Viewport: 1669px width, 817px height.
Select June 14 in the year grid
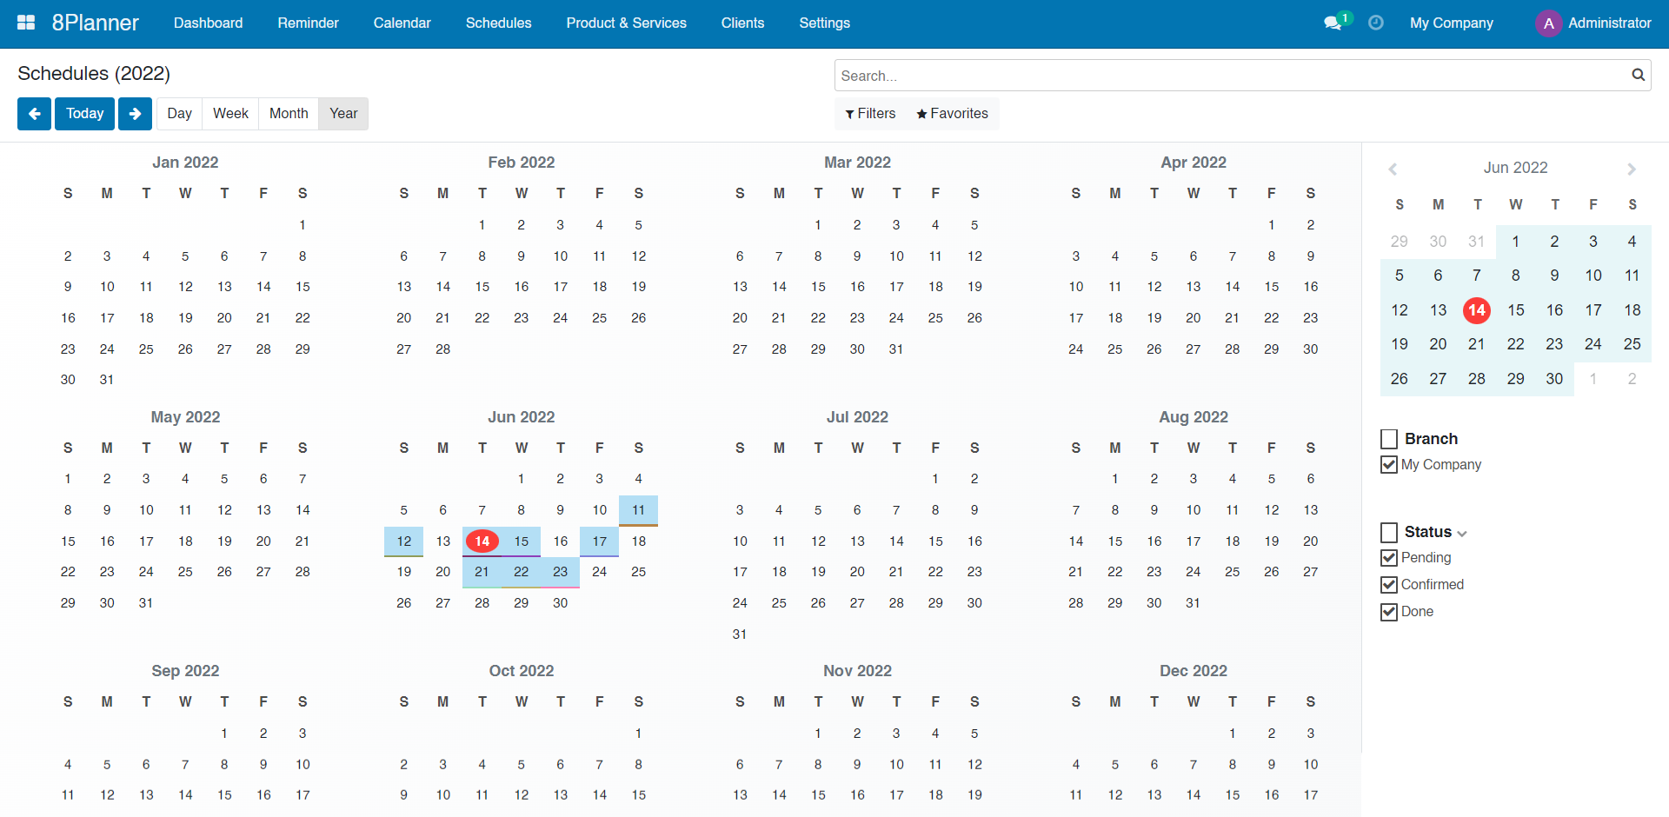[482, 541]
